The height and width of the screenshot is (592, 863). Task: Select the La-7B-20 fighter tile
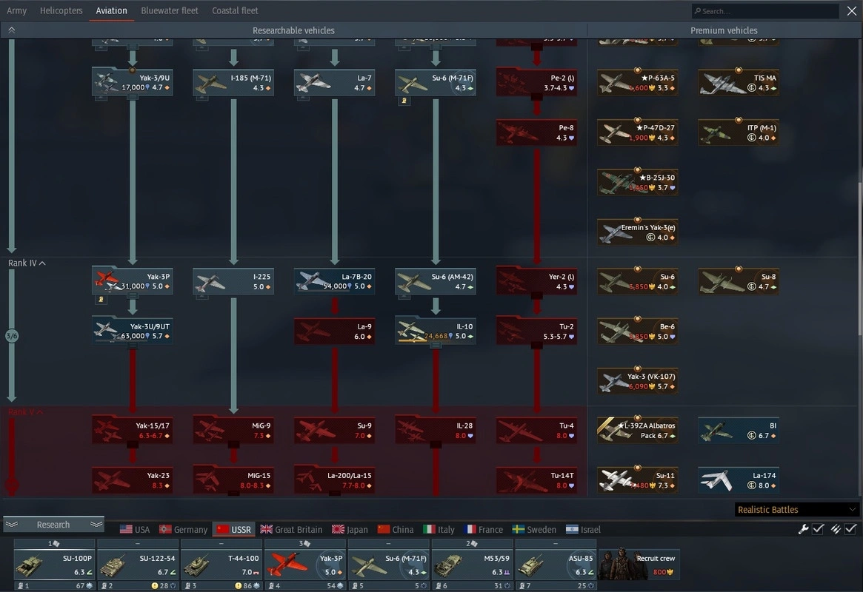334,281
